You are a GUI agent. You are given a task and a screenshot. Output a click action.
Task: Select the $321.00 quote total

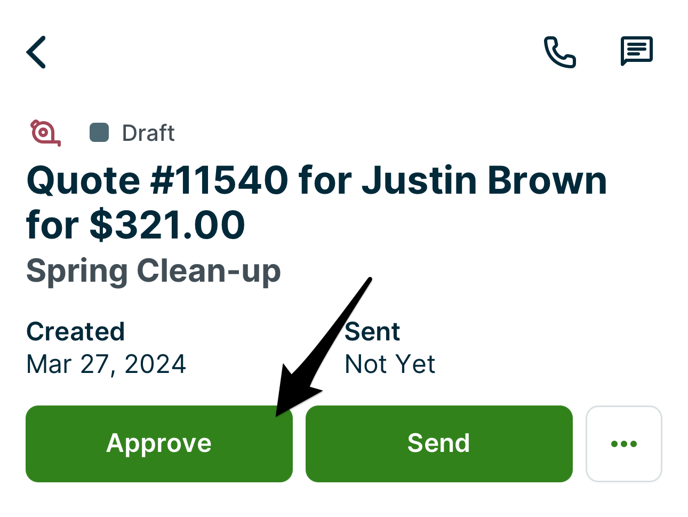167,225
